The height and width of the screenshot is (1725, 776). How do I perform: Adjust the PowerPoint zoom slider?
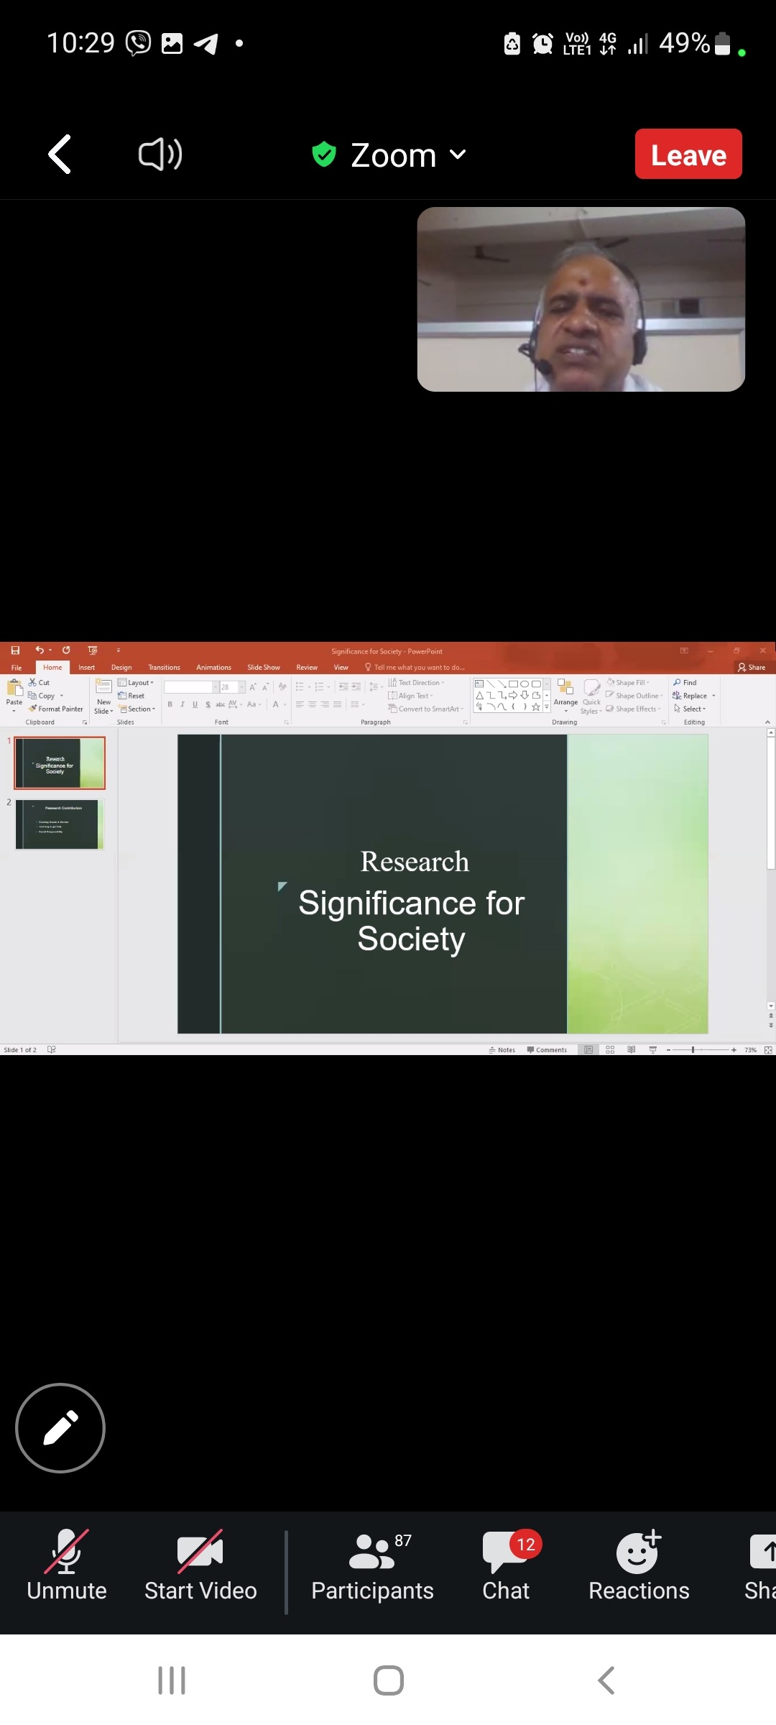693,1050
